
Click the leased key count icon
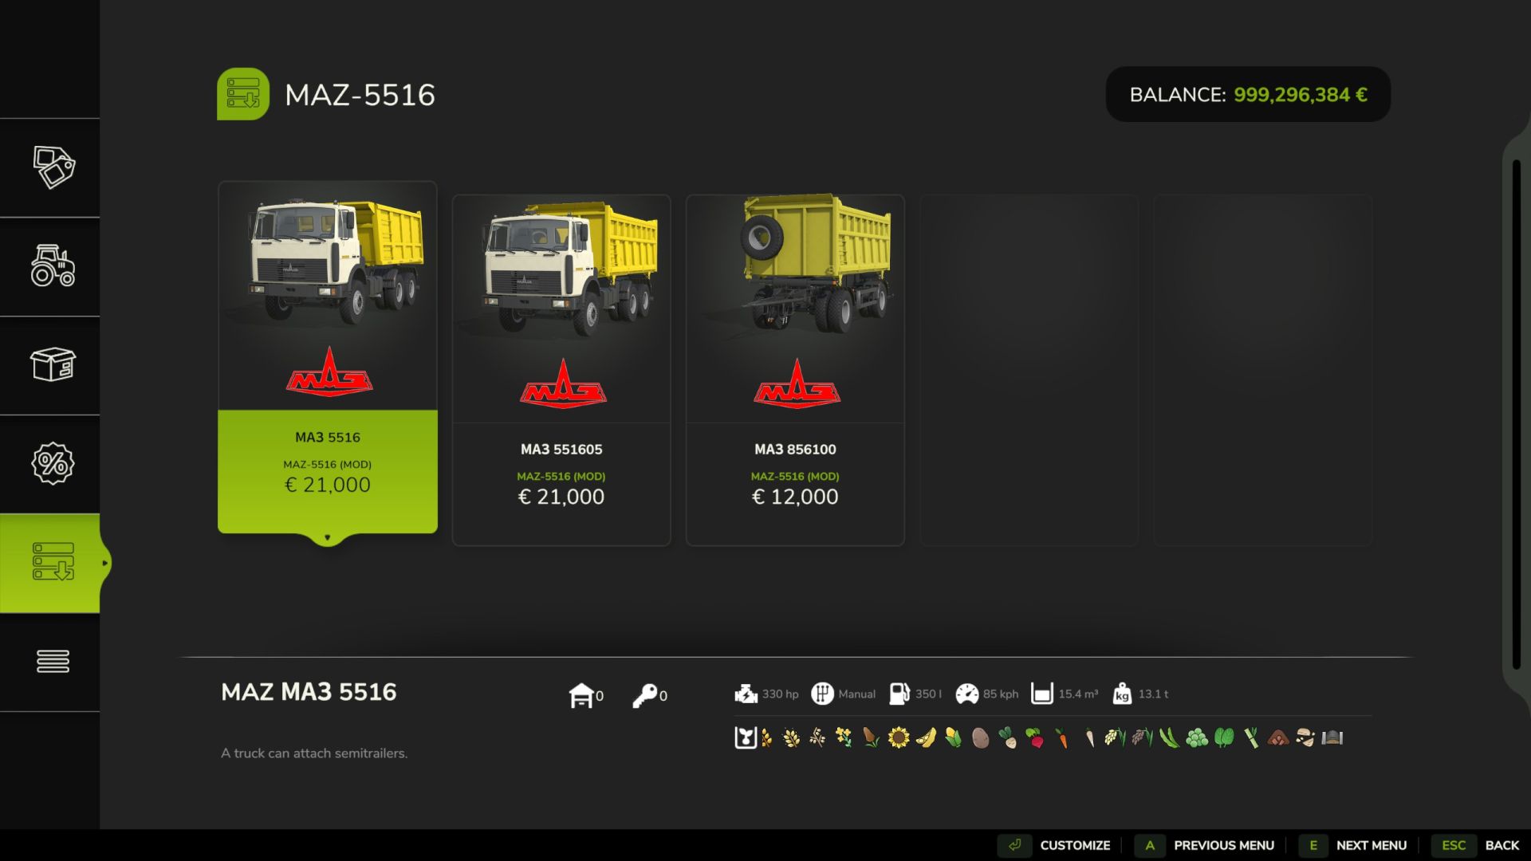point(644,695)
